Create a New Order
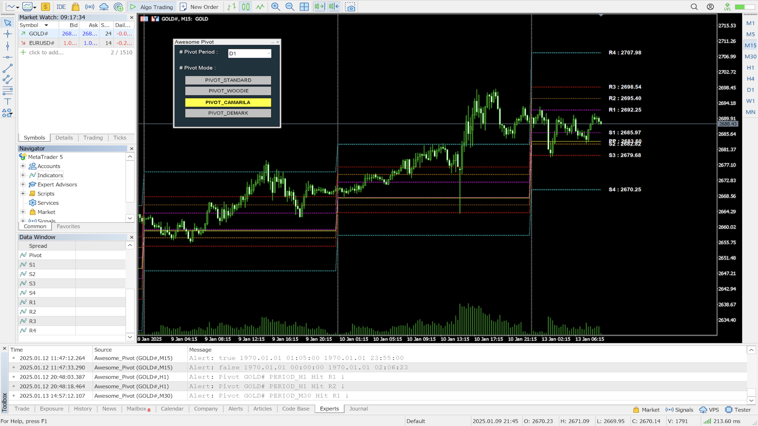 pyautogui.click(x=199, y=7)
